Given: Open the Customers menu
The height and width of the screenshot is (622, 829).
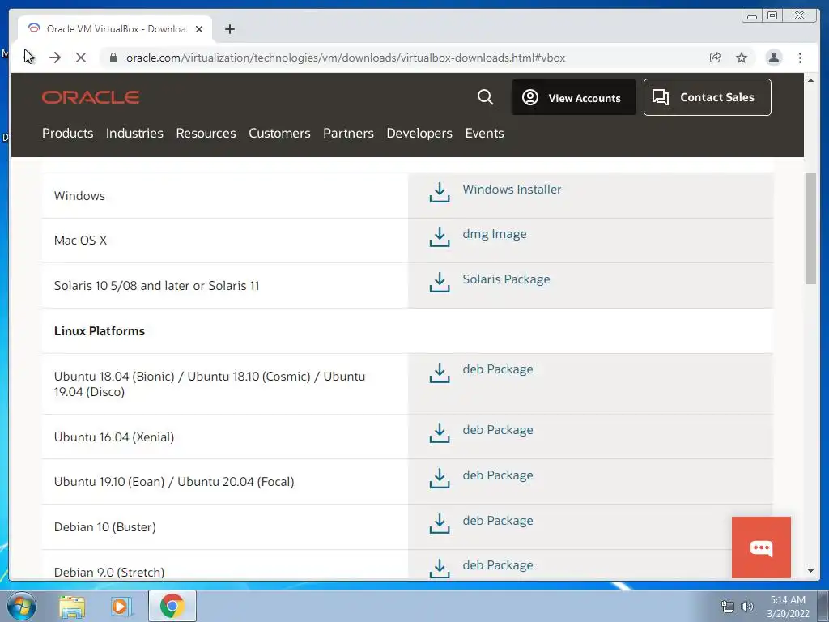Looking at the screenshot, I should [279, 134].
